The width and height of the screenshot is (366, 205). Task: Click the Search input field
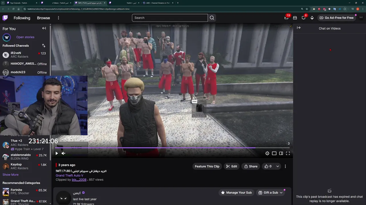170,18
